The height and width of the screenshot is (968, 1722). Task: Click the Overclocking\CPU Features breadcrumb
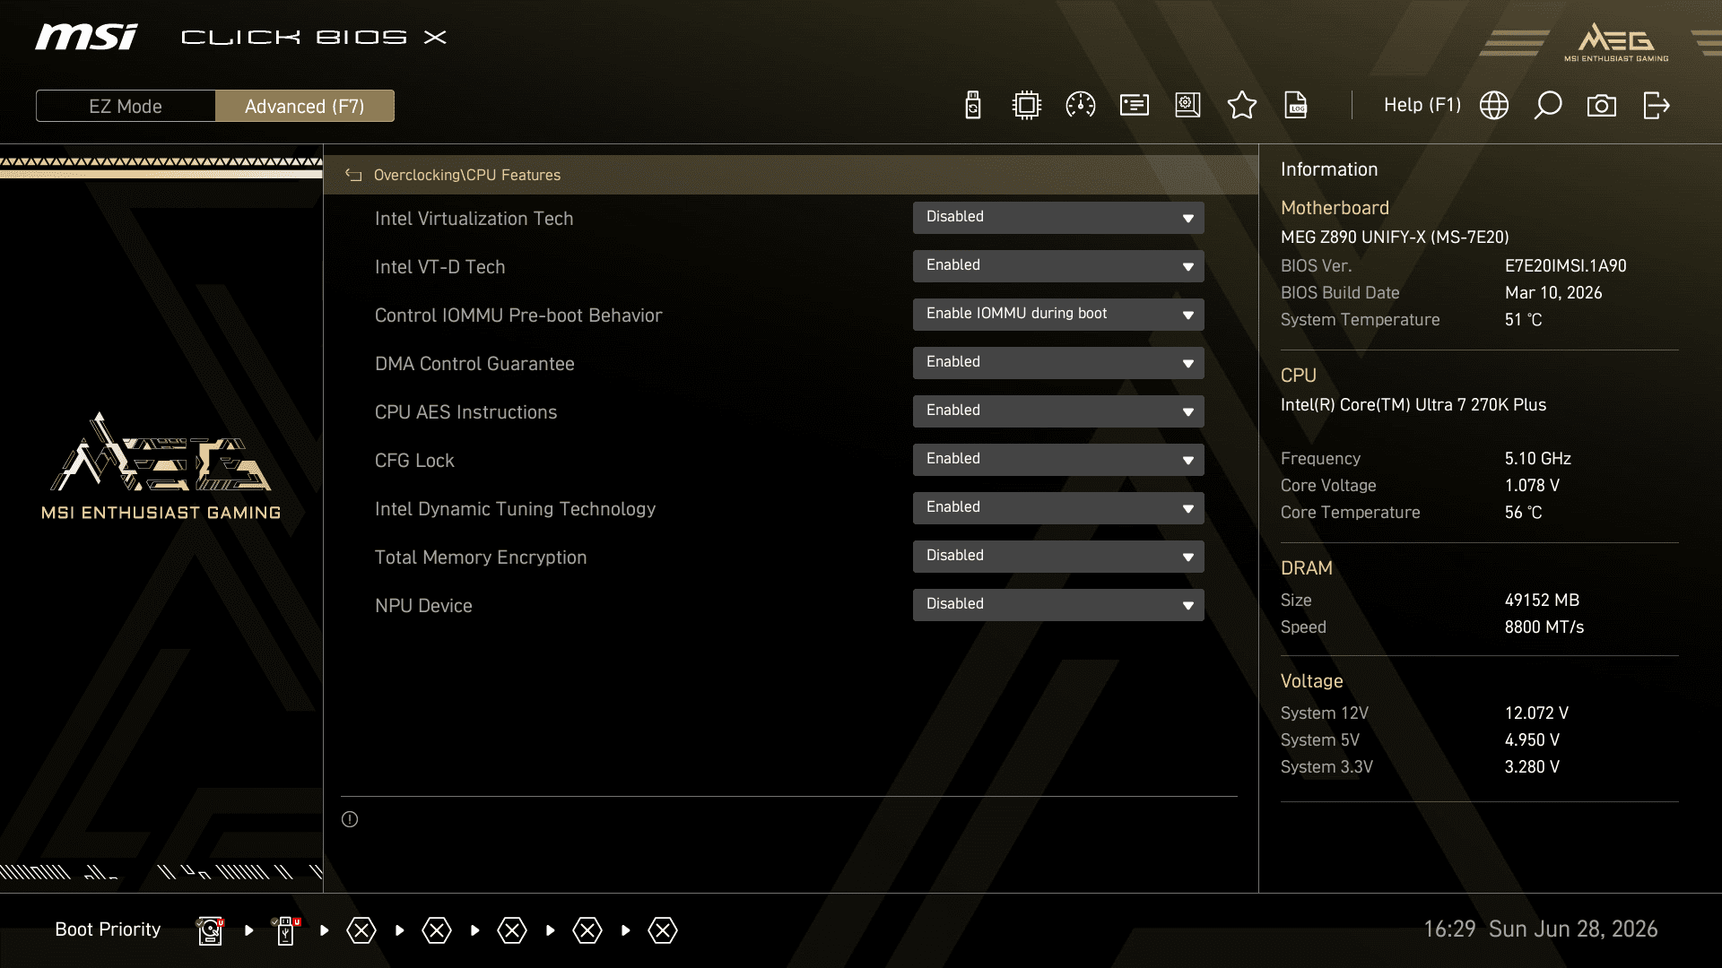(x=467, y=176)
